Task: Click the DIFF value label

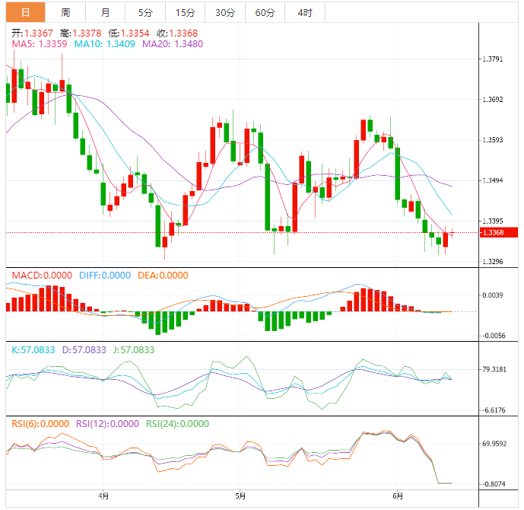Action: tap(103, 276)
